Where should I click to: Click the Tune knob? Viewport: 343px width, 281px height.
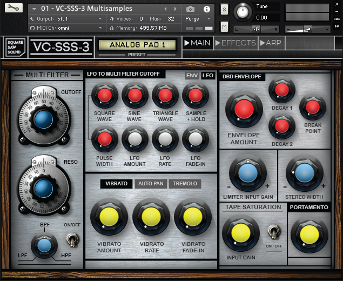pos(243,12)
